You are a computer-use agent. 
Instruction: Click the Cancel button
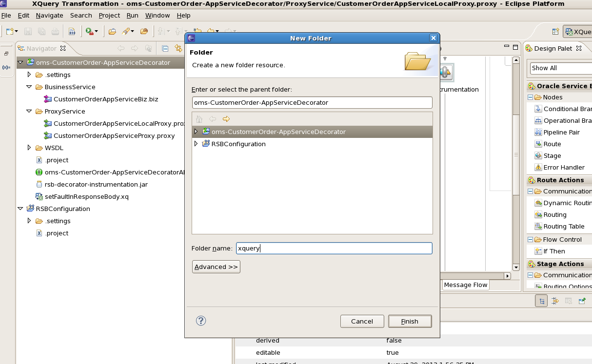(x=362, y=321)
